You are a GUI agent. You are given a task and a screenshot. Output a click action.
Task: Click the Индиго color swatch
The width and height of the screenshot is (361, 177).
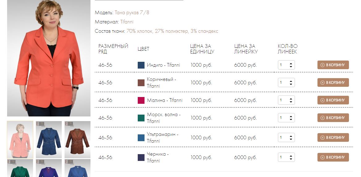point(141,65)
